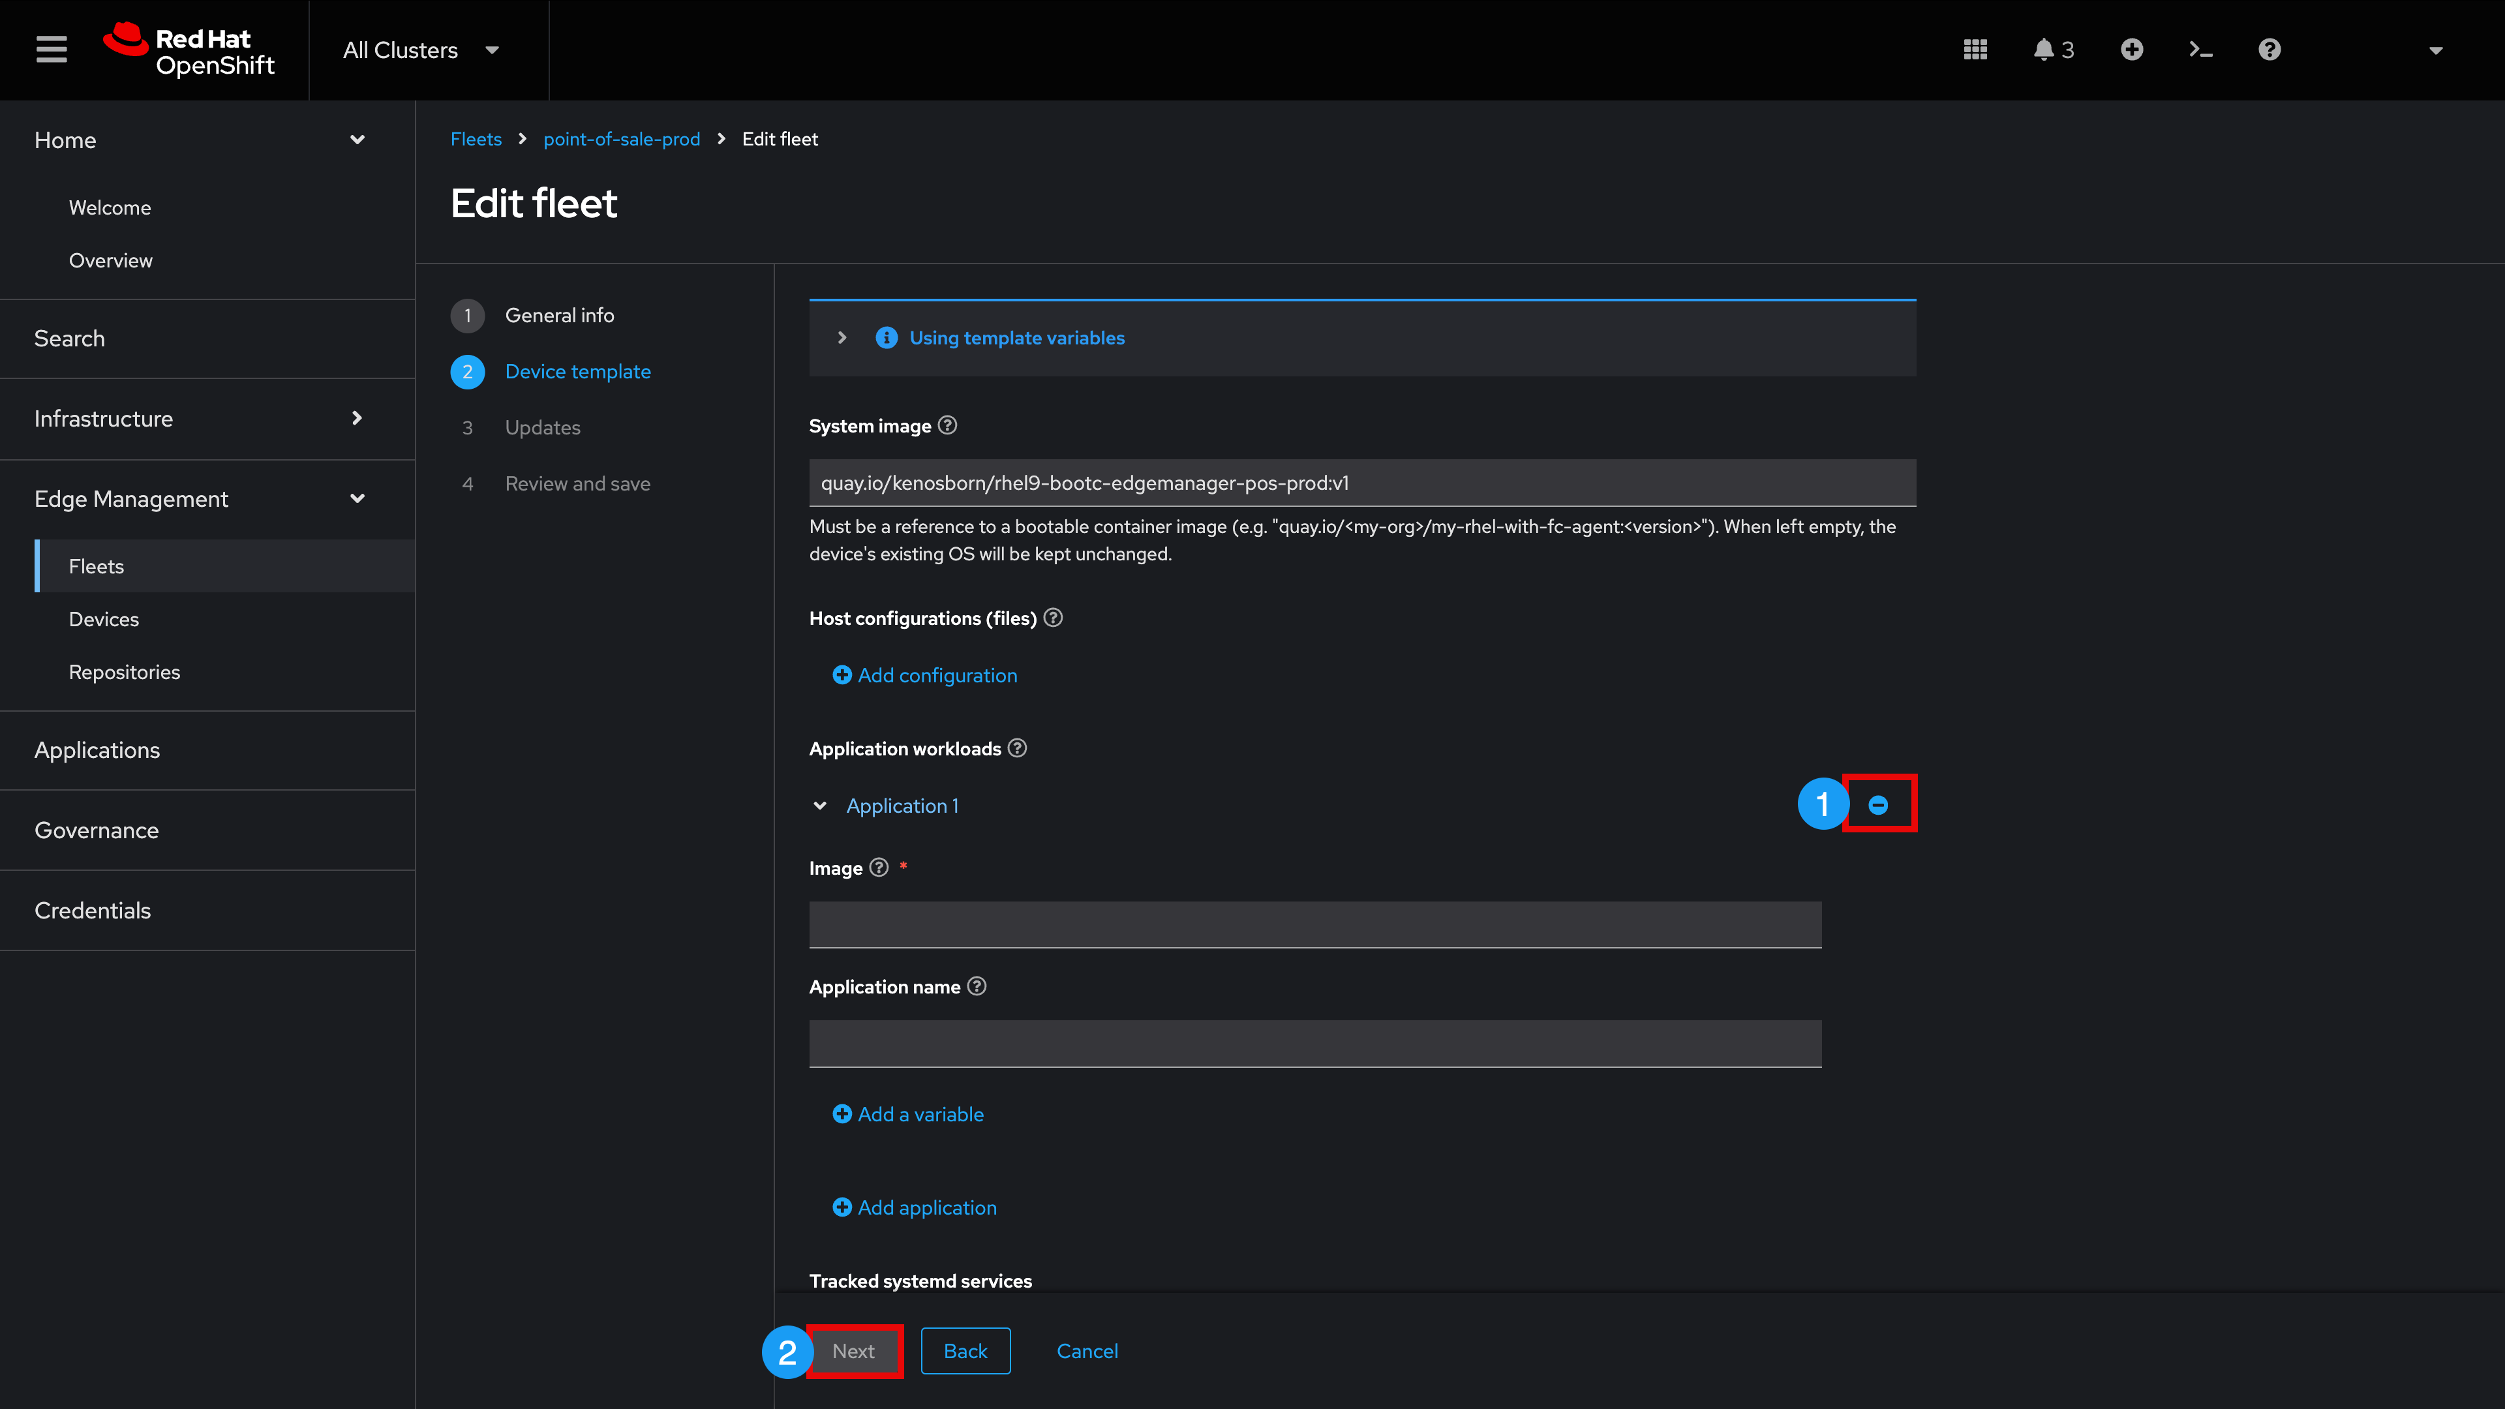The height and width of the screenshot is (1409, 2505).
Task: Click the info icon beside template variables
Action: 887,337
